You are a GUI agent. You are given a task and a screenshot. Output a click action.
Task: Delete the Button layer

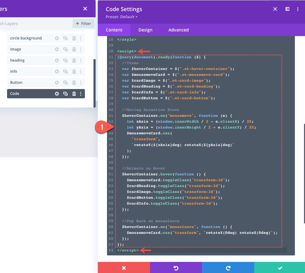click(74, 83)
